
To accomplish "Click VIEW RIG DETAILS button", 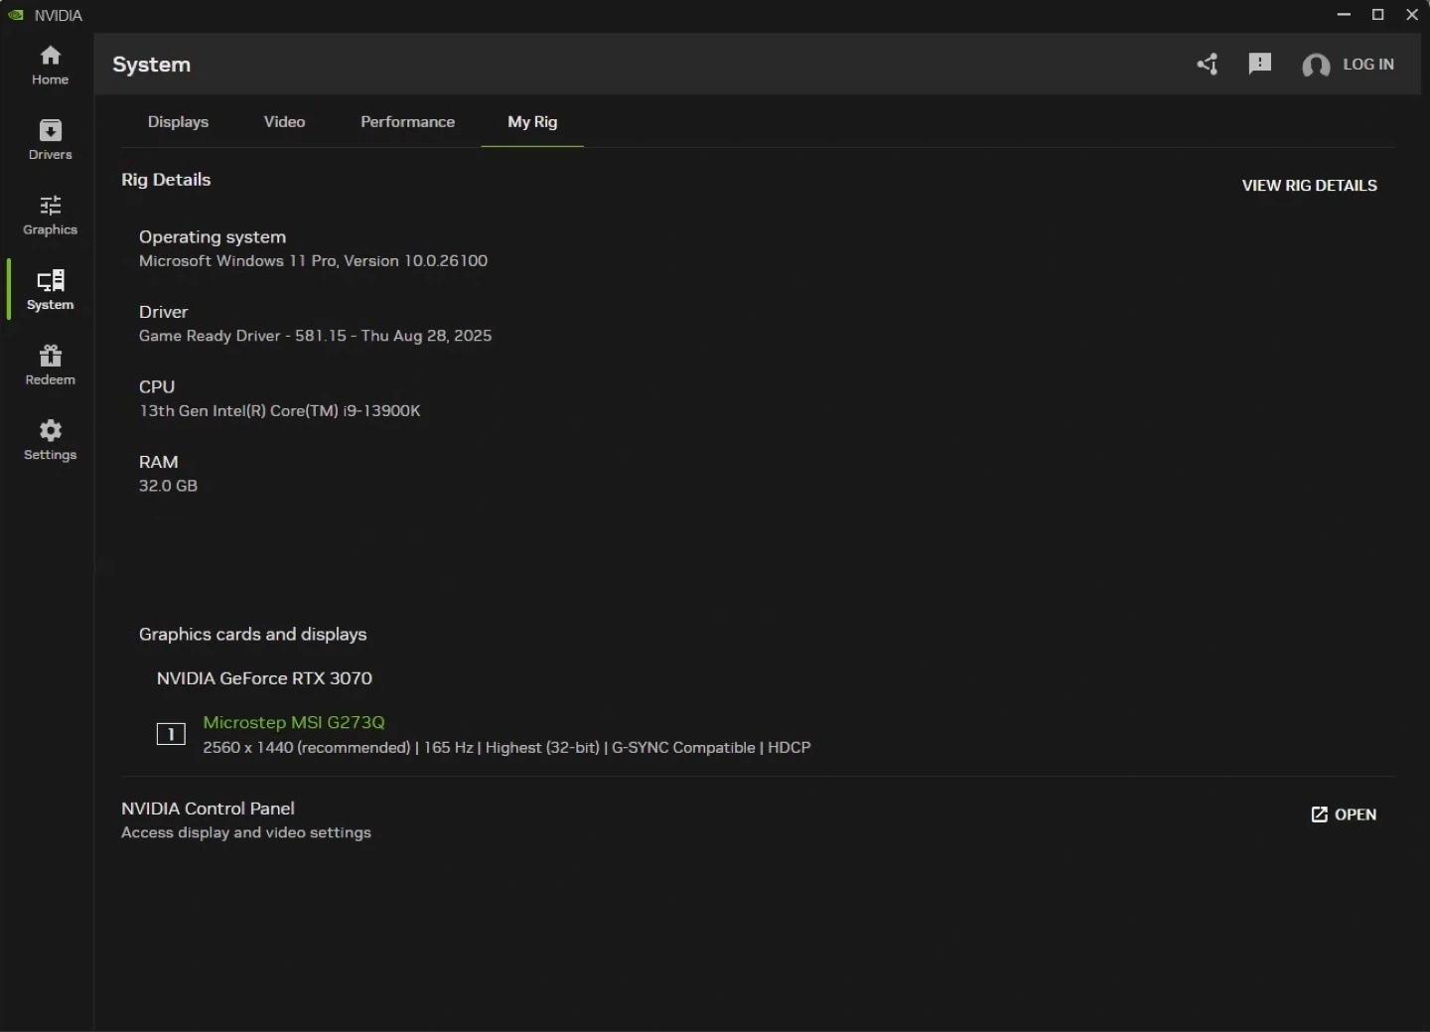I will [x=1309, y=186].
